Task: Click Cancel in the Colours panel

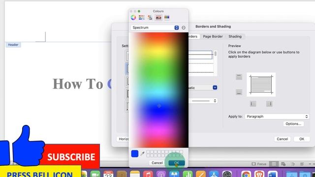Action: [157, 163]
